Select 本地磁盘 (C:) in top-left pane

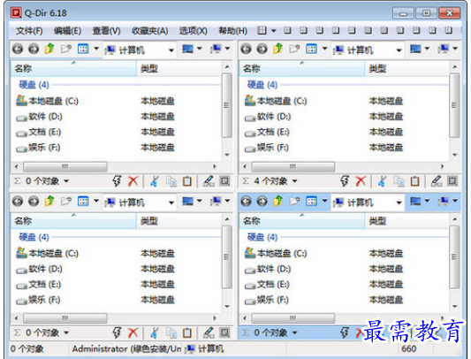click(x=48, y=101)
